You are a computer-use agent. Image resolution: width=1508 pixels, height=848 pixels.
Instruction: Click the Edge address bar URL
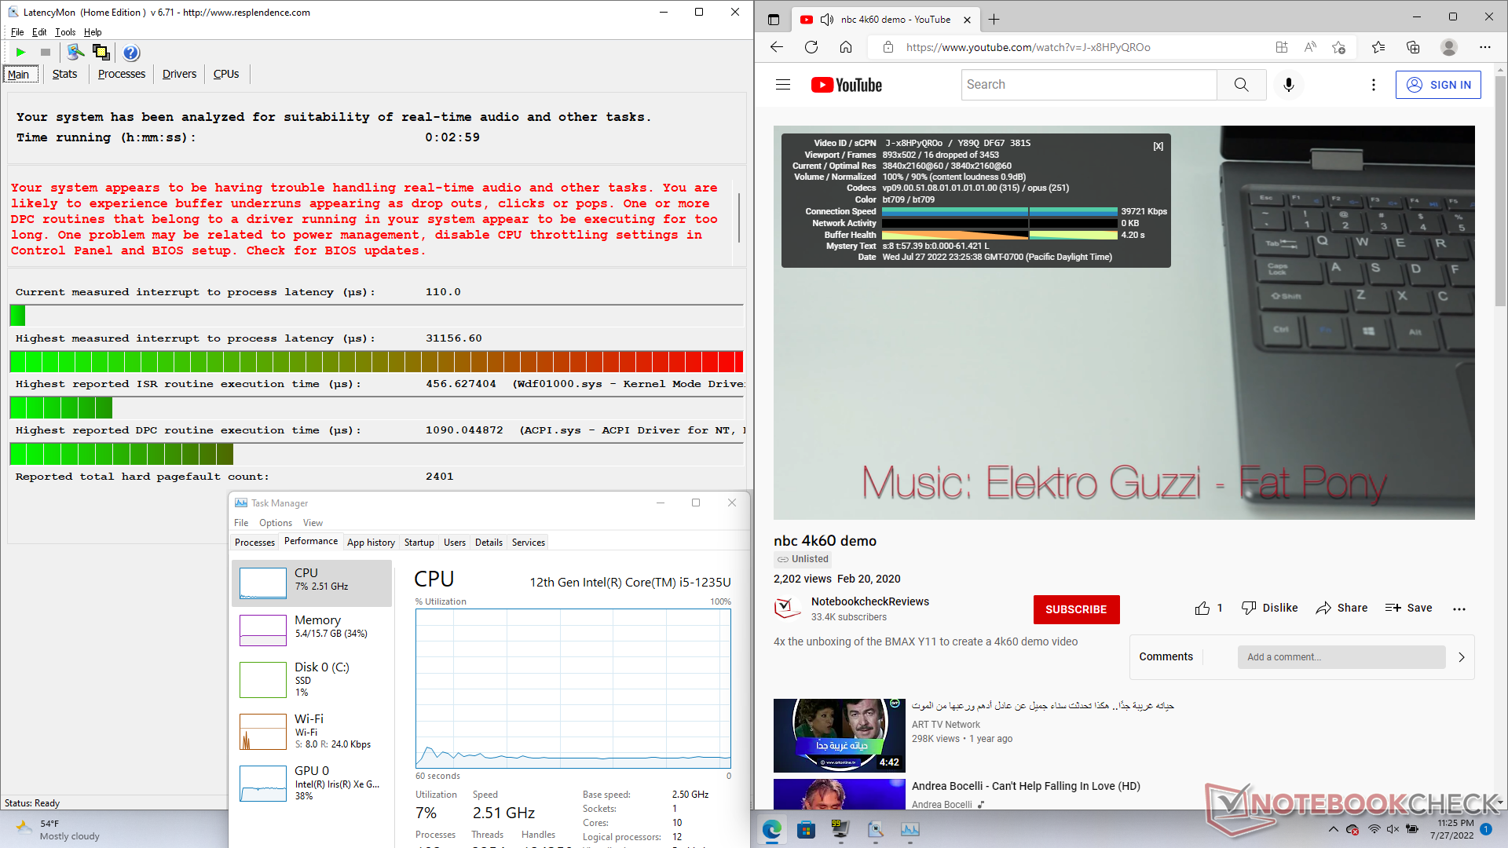[x=1028, y=47]
